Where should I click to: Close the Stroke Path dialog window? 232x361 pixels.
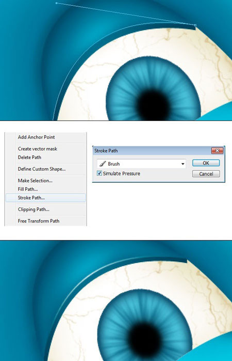click(217, 151)
